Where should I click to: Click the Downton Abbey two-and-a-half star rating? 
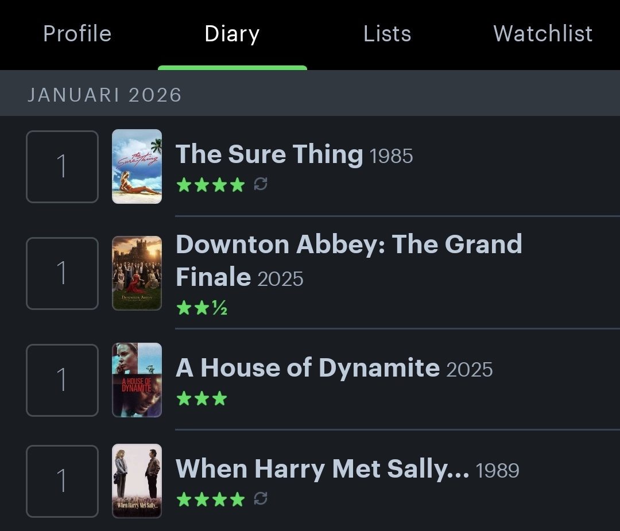coord(201,309)
